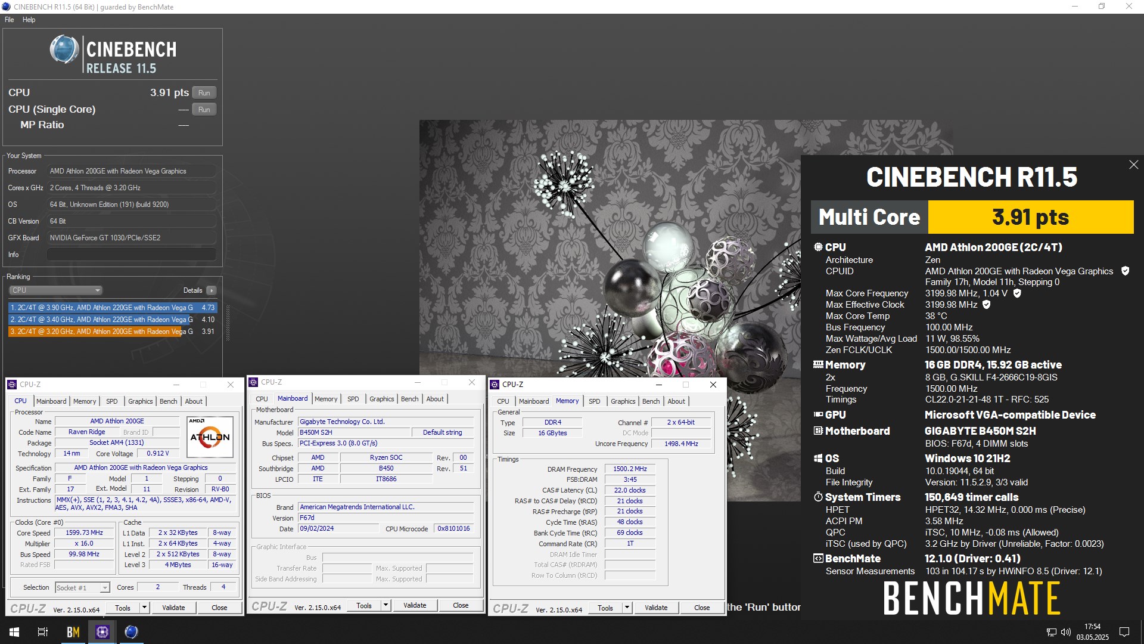Click the BenchMate section icon
The image size is (1144, 644).
point(818,558)
